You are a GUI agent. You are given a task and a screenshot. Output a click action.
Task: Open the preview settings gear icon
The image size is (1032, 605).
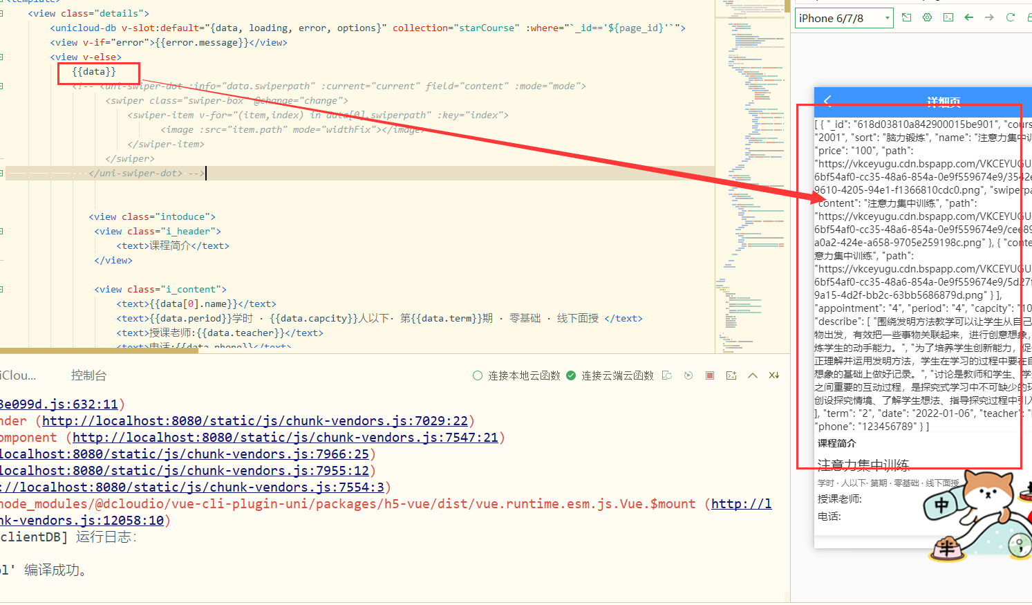[x=927, y=17]
